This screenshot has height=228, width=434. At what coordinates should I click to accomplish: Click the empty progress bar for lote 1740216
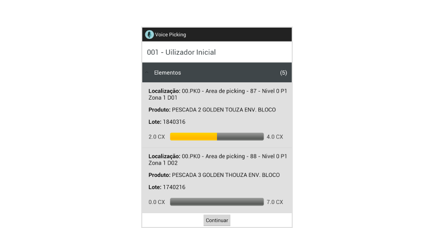coord(216,202)
